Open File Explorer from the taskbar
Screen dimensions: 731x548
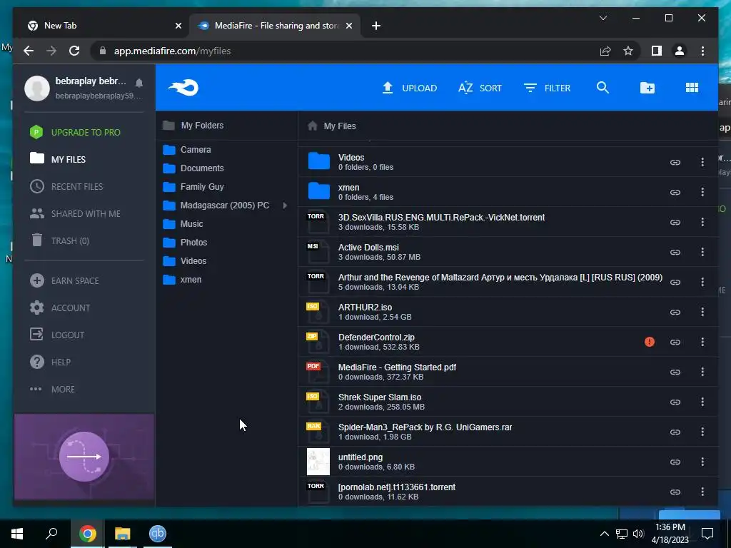[x=123, y=534]
